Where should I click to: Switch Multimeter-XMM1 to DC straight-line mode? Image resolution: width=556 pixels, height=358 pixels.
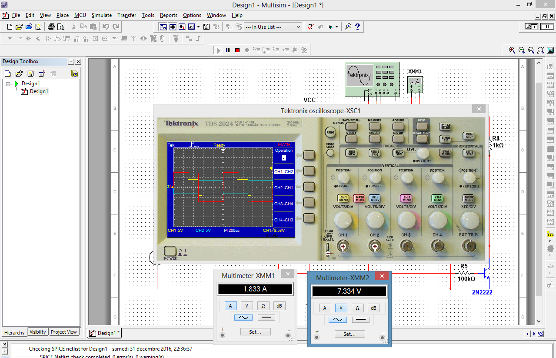[x=266, y=318]
